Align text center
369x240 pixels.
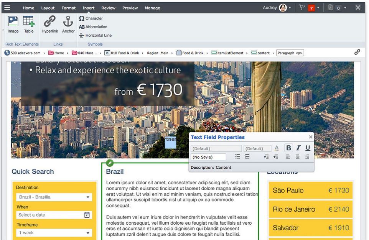click(297, 156)
